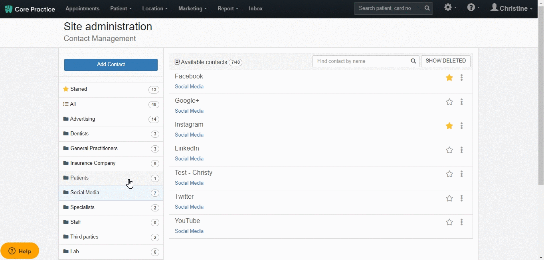Viewport: 544px width, 260px height.
Task: Open the Third parties folder
Action: [111, 237]
